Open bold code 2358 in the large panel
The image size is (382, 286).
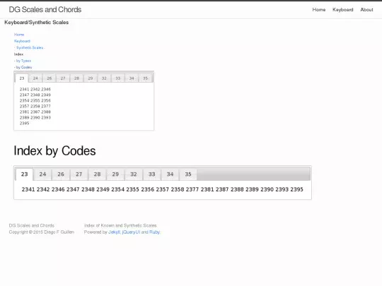[x=178, y=189]
